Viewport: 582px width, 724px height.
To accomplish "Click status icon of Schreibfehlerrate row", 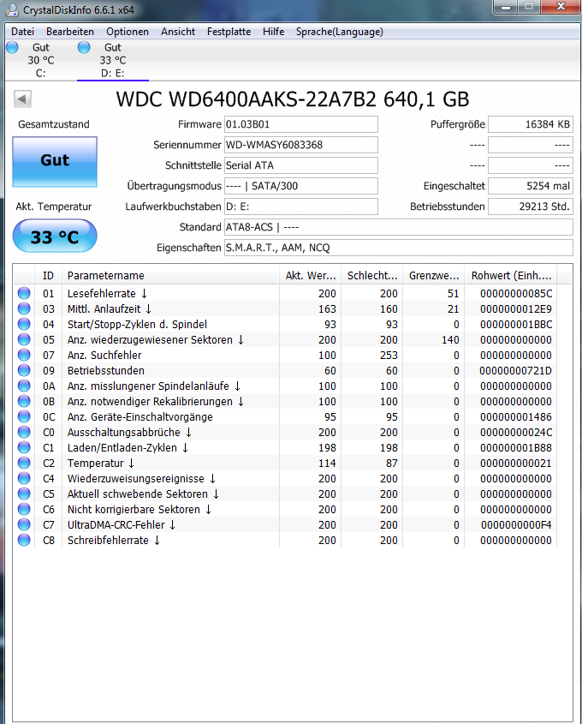I will coord(24,540).
